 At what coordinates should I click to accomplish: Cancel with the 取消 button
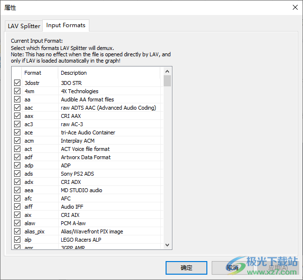[232, 268]
